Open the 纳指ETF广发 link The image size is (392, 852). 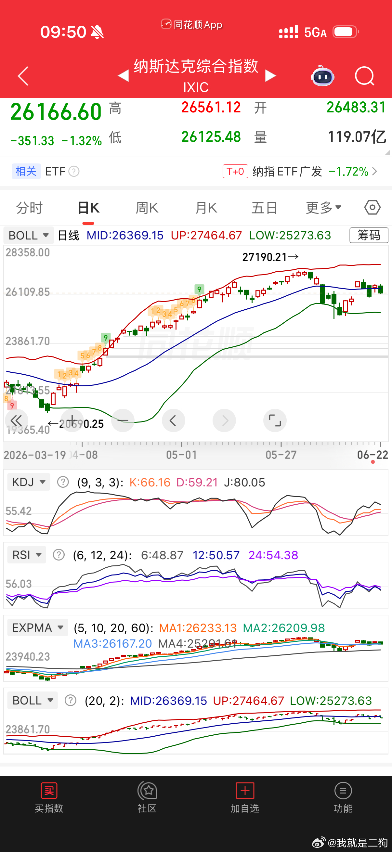tap(287, 171)
